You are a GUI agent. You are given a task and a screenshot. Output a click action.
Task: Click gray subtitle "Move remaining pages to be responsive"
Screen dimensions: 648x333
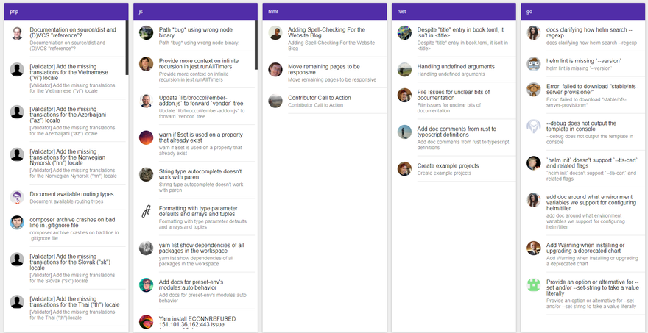pos(332,79)
